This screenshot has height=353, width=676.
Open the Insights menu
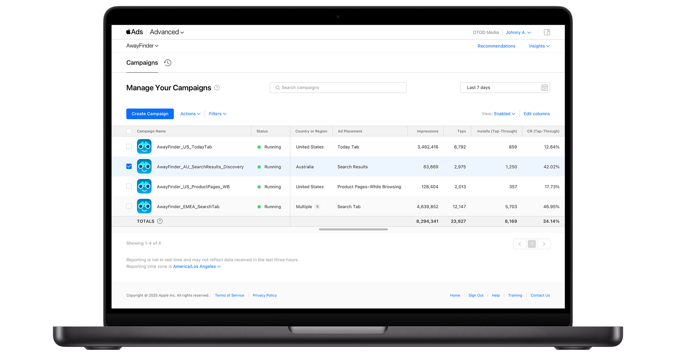click(539, 46)
